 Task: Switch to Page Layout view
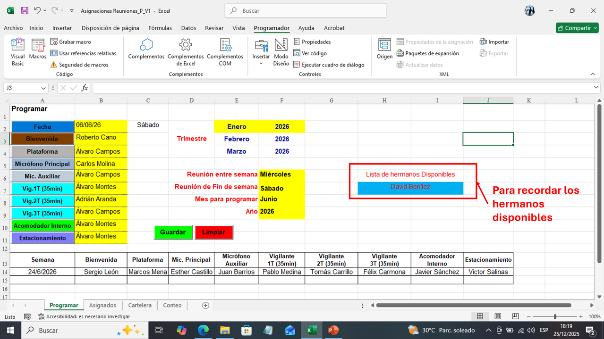pyautogui.click(x=498, y=317)
